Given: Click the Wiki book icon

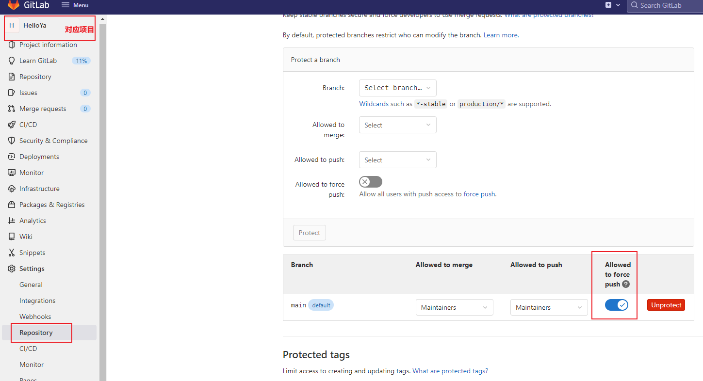Looking at the screenshot, I should click(x=12, y=237).
